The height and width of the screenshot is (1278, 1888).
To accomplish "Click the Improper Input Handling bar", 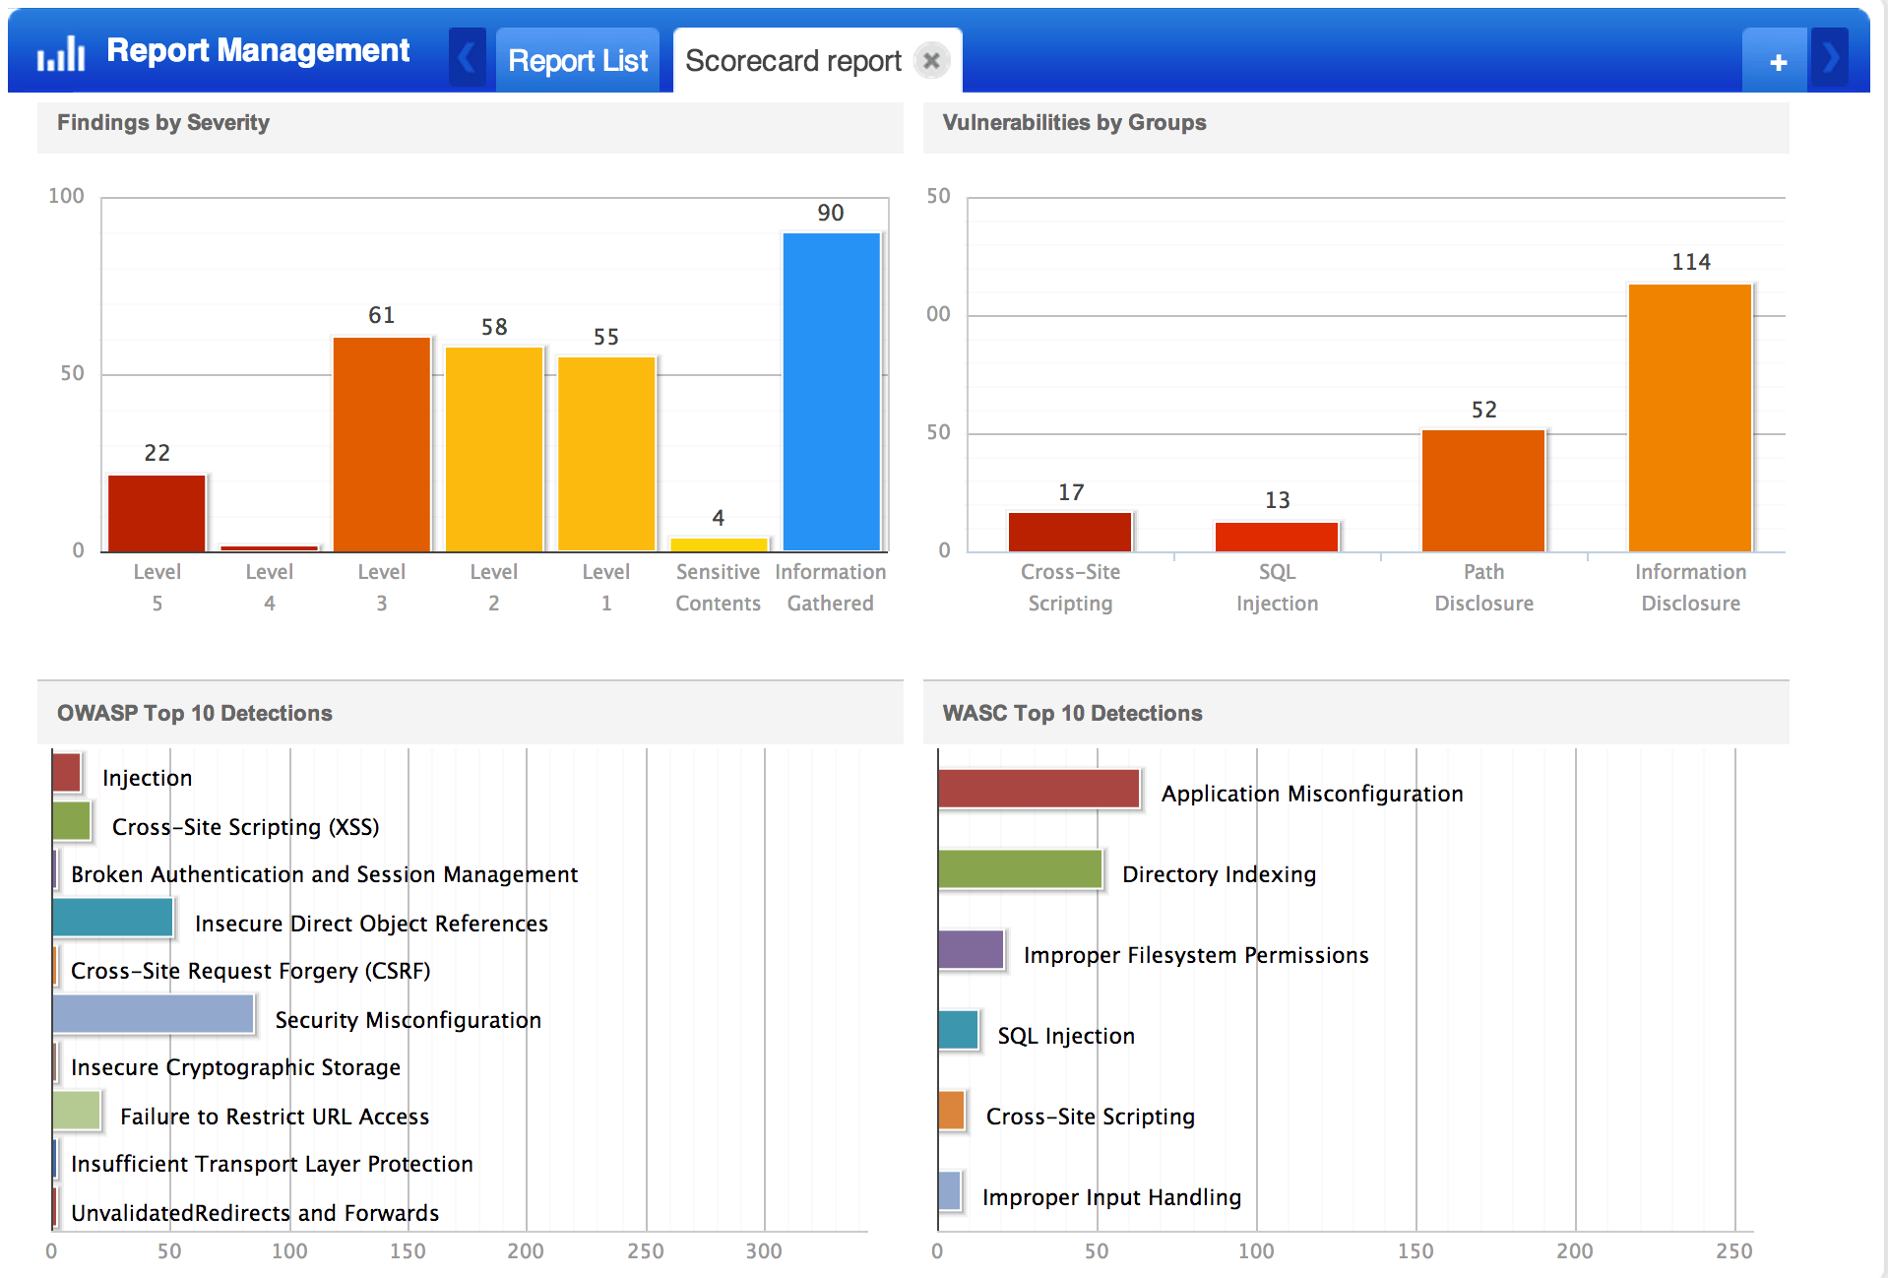I will pos(949,1191).
